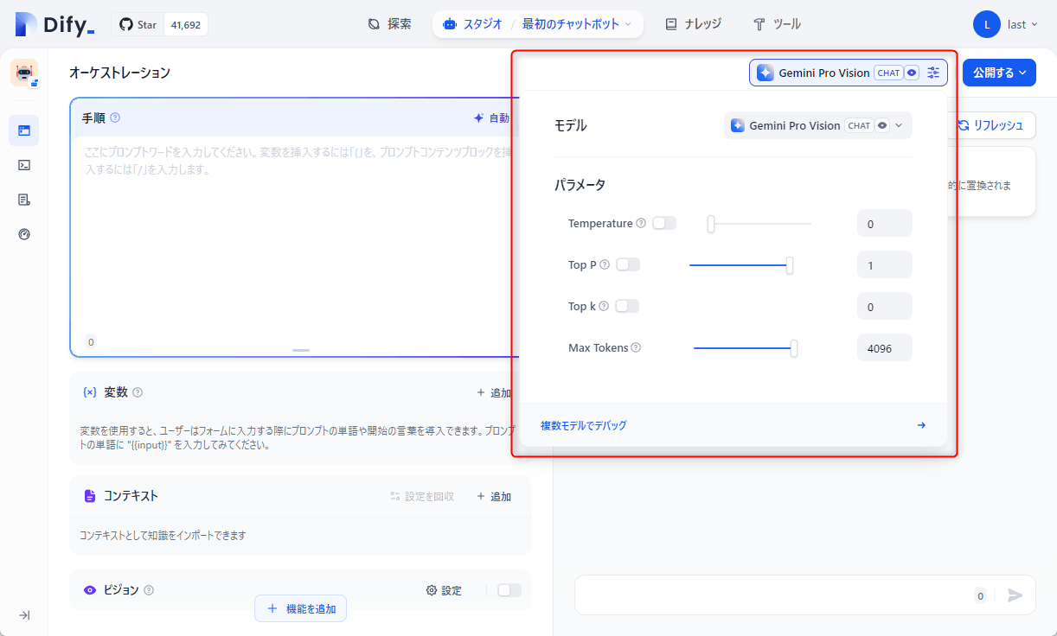
Task: Click the Dify logo
Action: [x=54, y=24]
